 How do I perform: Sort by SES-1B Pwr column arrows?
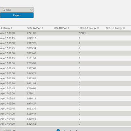click(69, 28)
